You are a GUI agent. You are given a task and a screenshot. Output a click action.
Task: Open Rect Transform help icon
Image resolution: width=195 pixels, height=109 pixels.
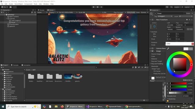click(187, 20)
